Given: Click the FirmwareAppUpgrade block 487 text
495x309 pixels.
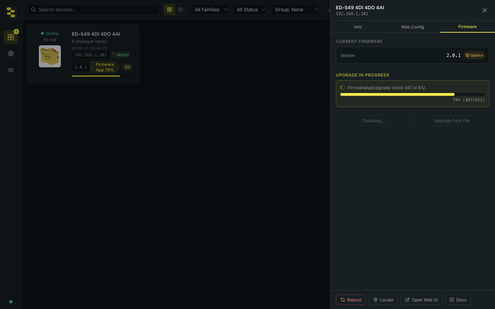Looking at the screenshot, I should tap(386, 88).
